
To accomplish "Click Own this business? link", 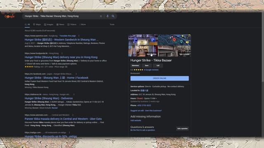I will pyautogui.click(x=153, y=111).
